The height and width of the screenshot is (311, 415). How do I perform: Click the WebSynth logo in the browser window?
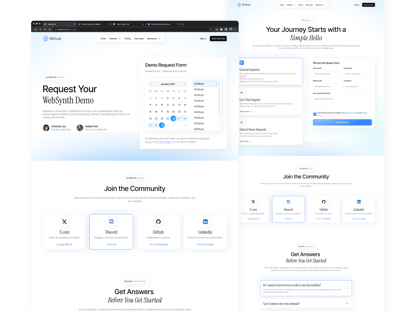coord(52,39)
